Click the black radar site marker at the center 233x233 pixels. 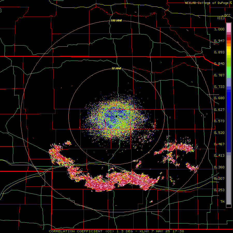tap(116, 116)
